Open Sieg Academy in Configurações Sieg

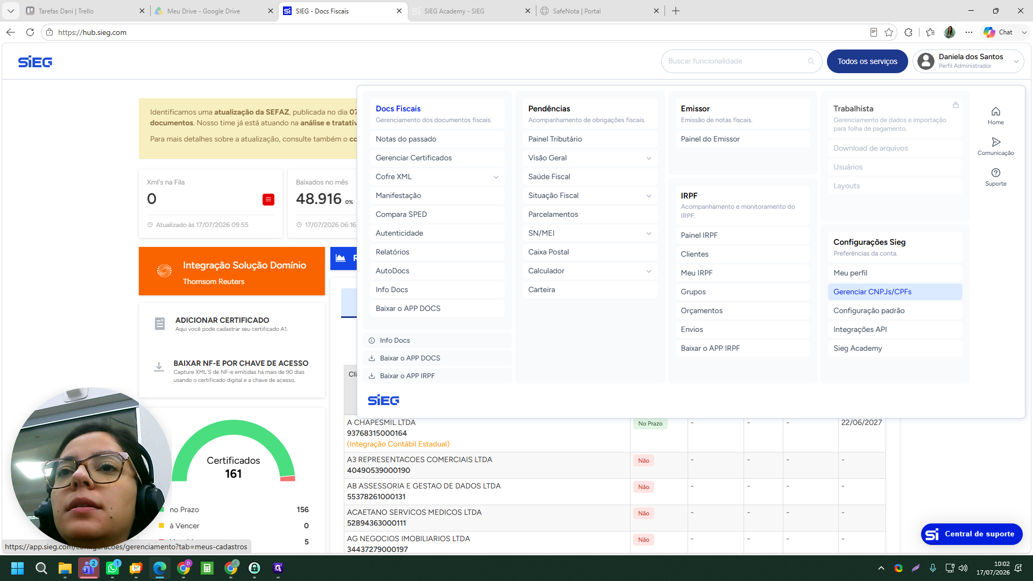pos(895,349)
